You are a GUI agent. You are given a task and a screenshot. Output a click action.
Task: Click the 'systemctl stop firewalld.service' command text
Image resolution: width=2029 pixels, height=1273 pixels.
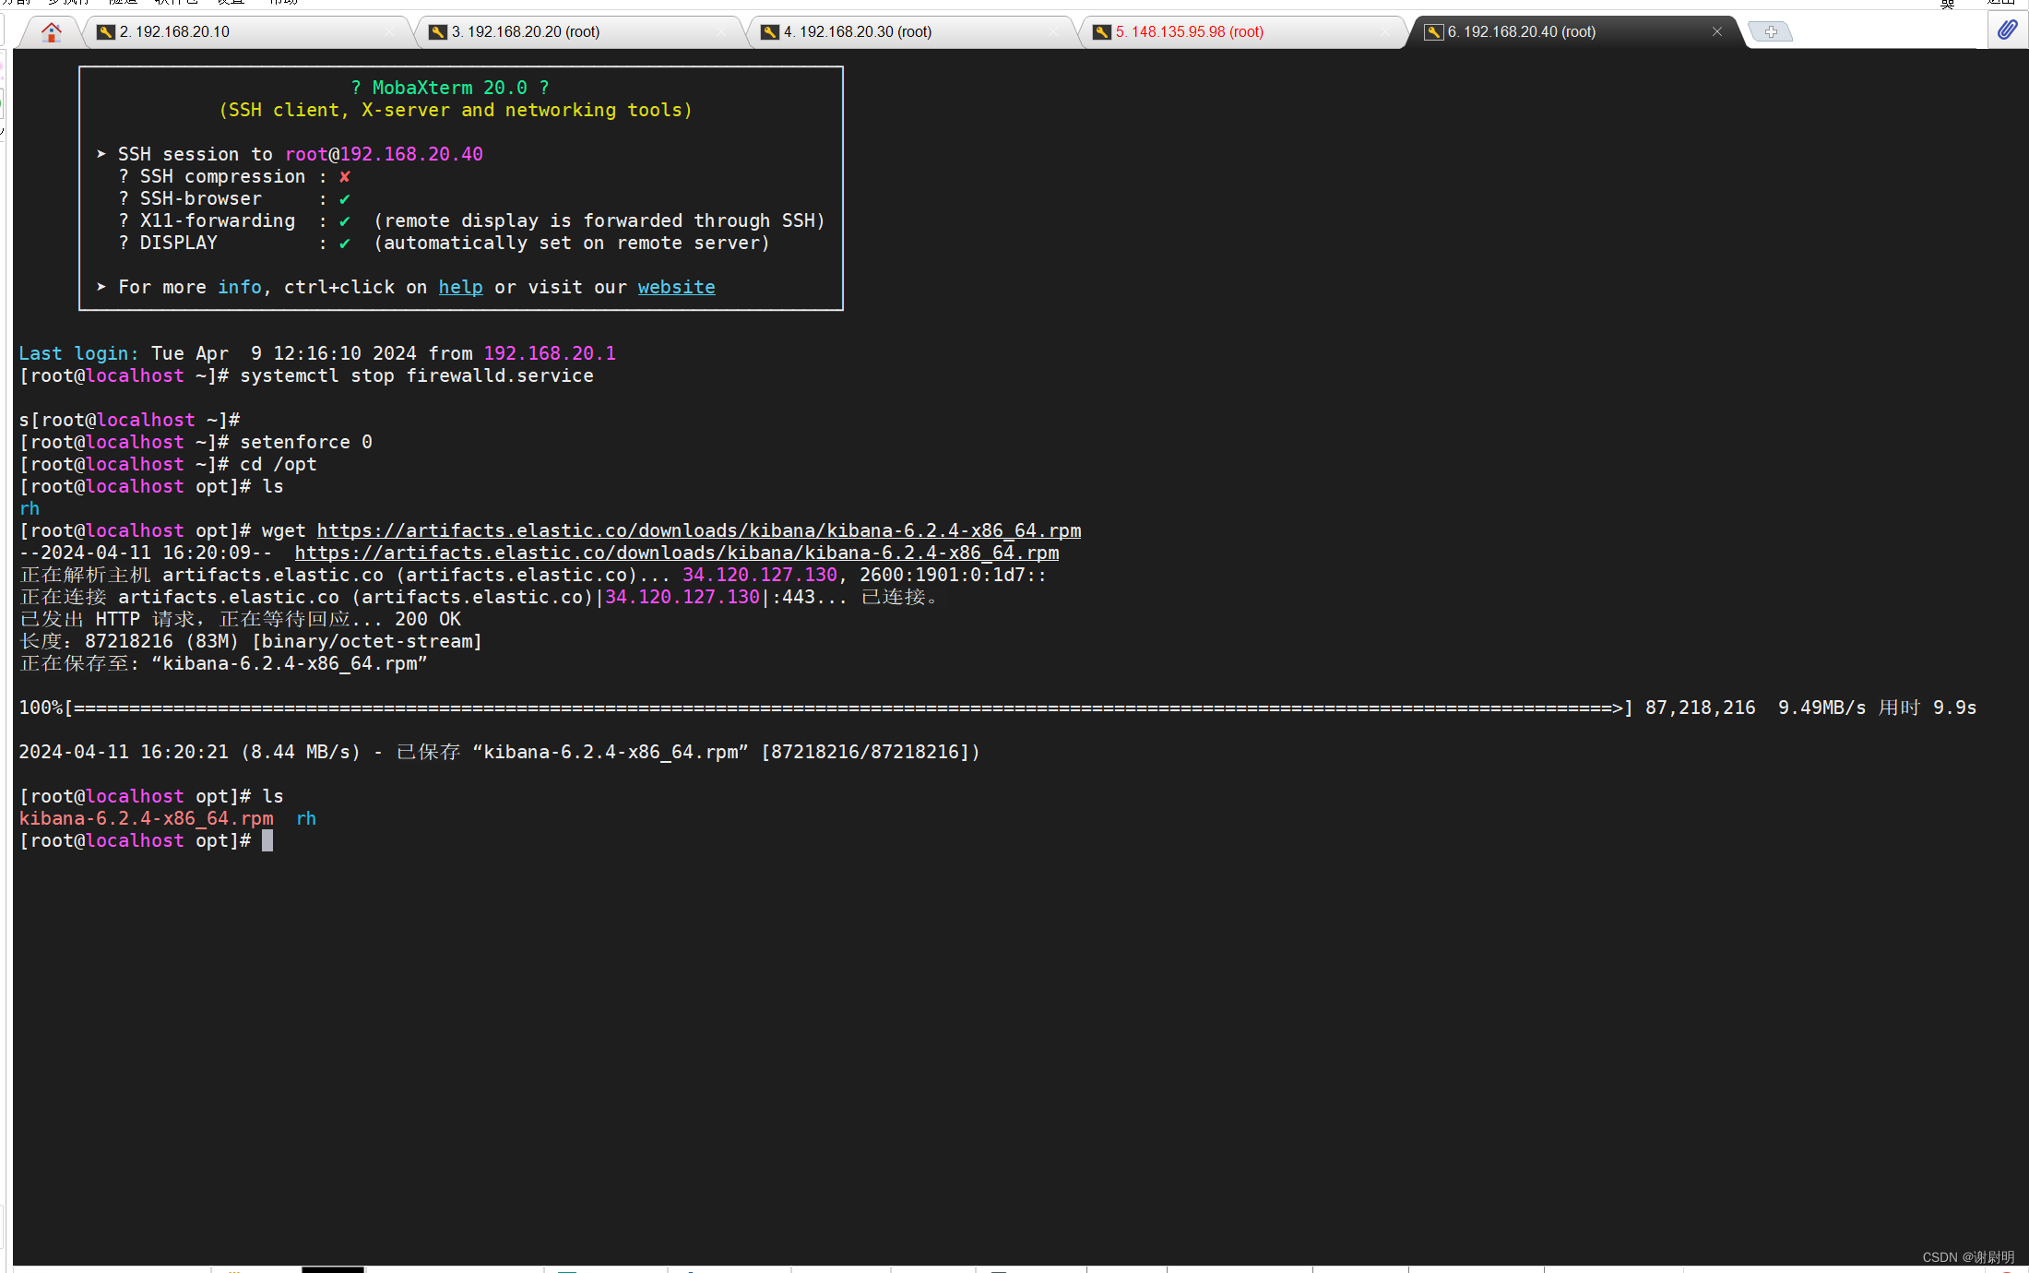click(x=417, y=375)
